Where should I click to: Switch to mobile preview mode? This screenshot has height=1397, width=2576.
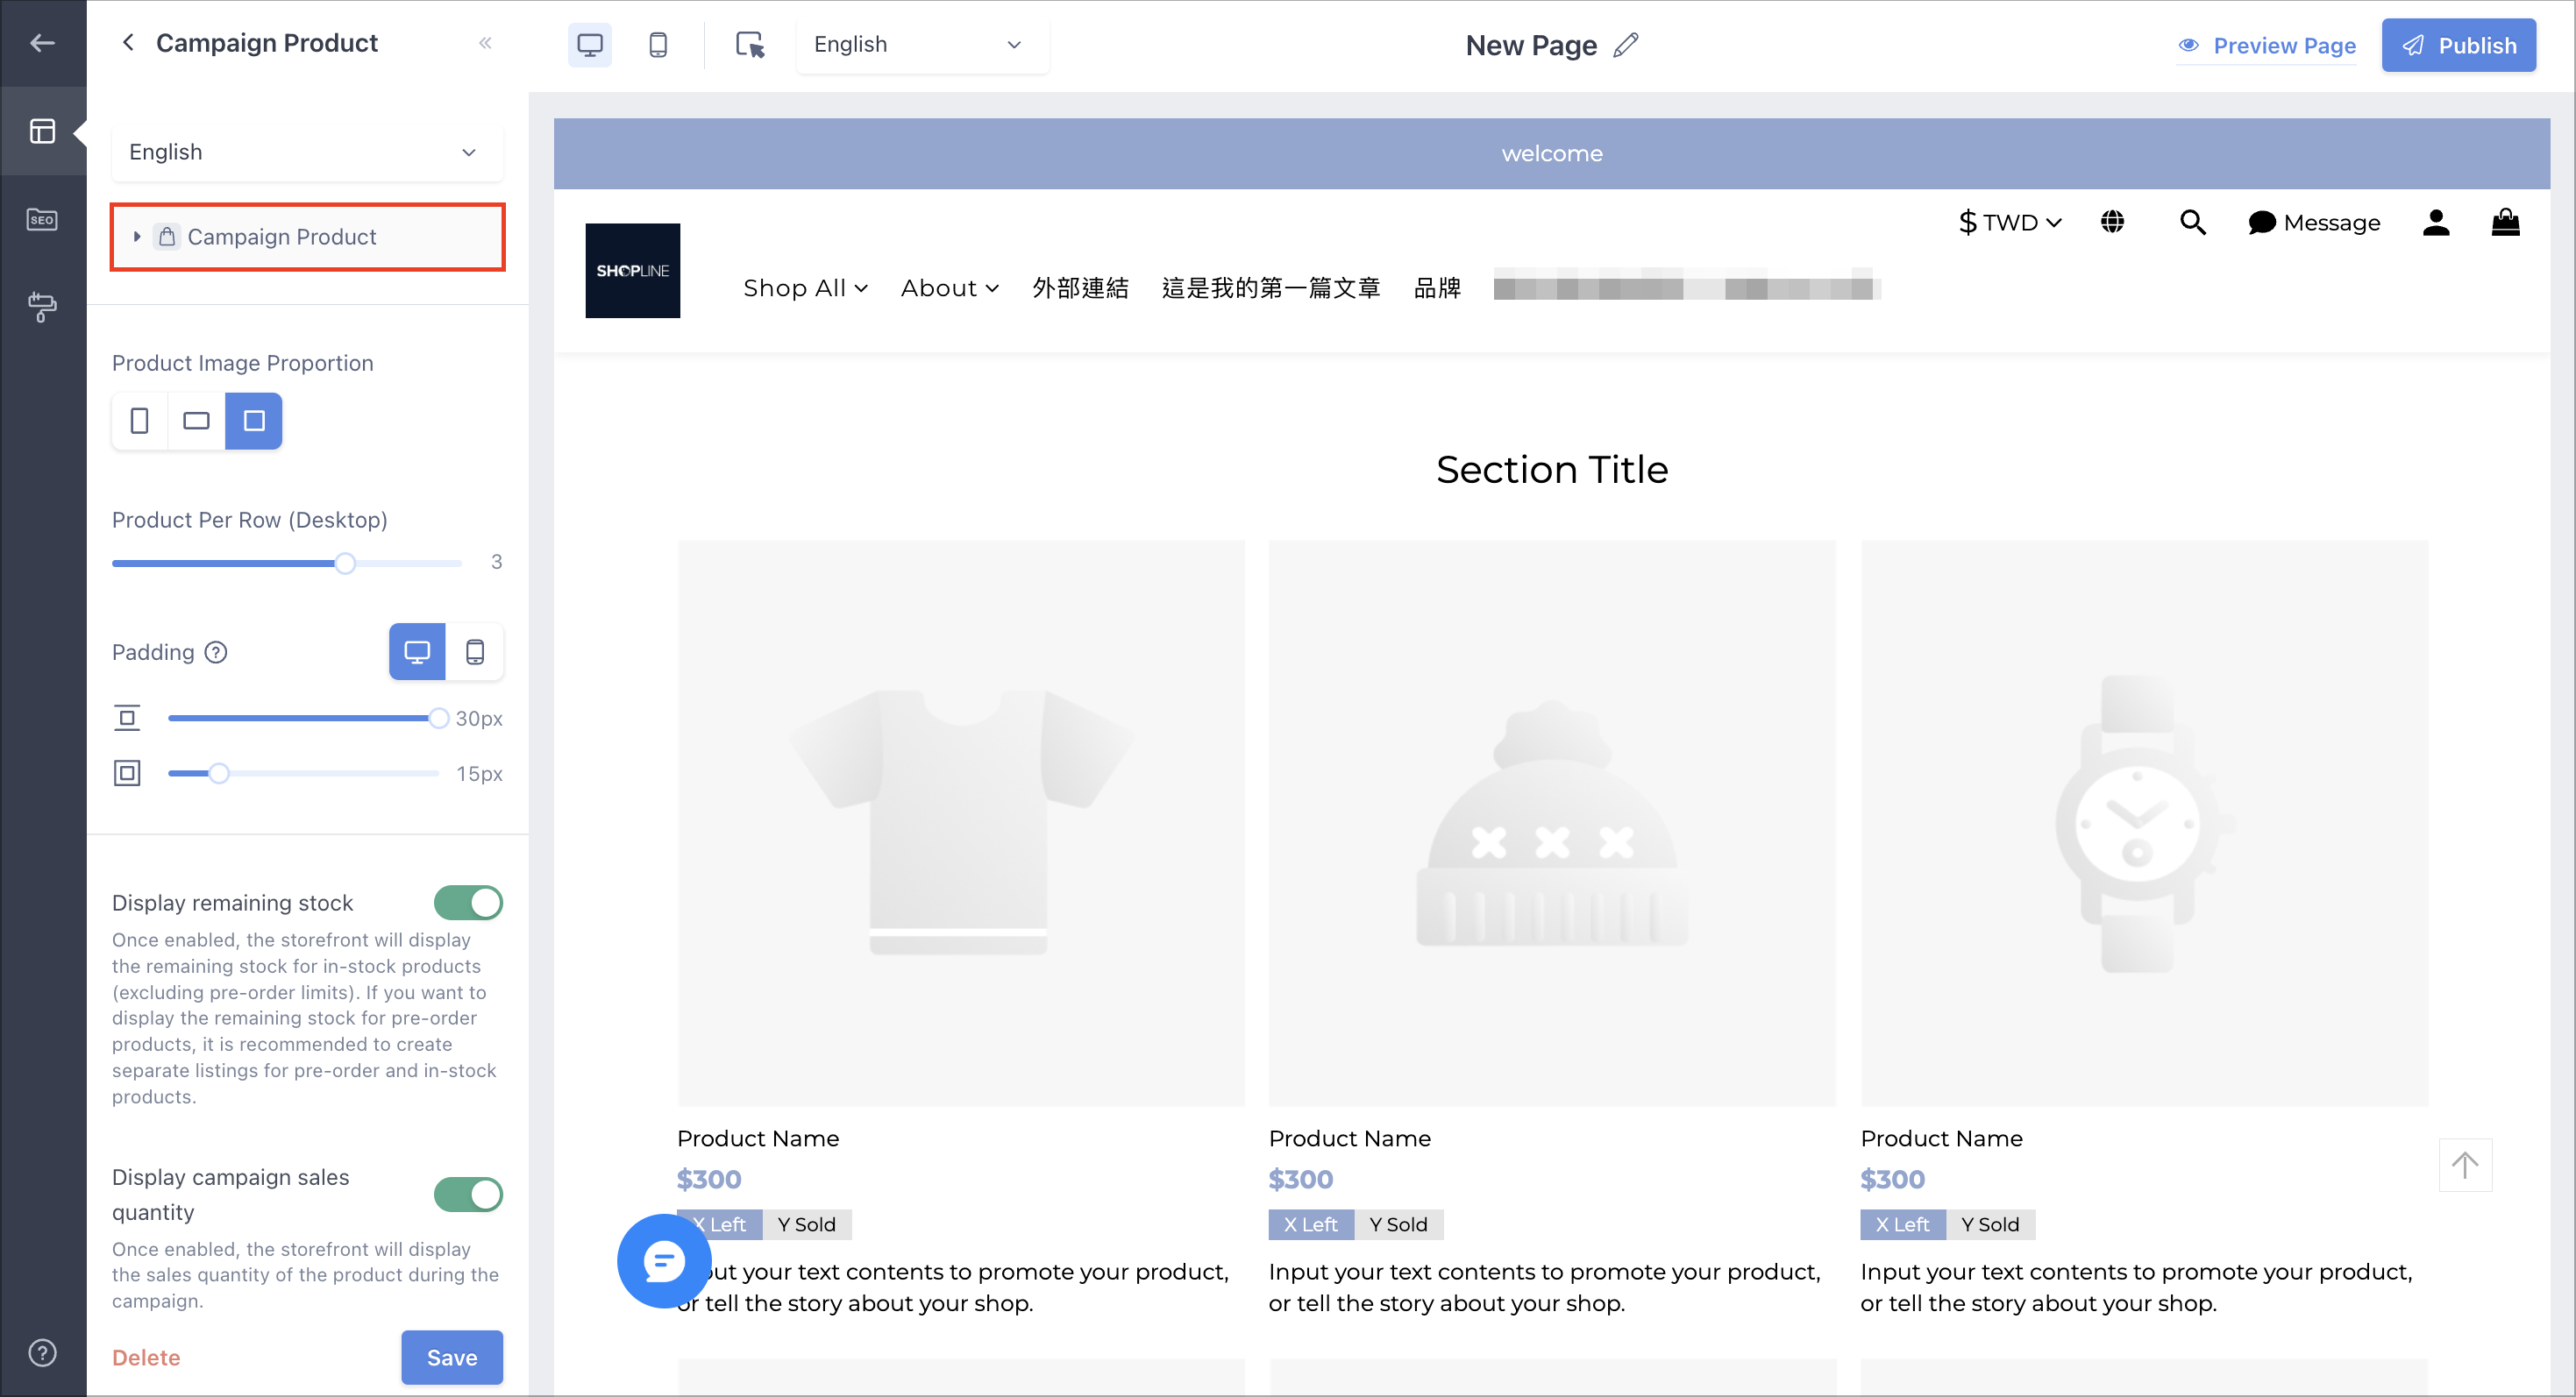[657, 45]
